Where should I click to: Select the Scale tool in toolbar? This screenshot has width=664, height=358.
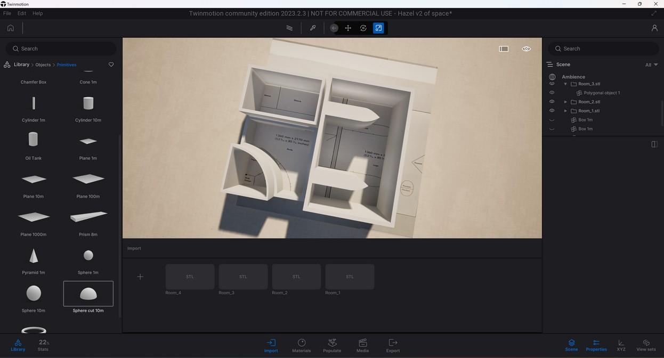(378, 28)
